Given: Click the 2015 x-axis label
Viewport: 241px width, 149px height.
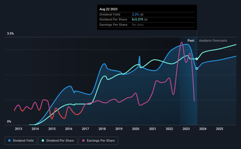Looking at the screenshot, I should tap(52, 129).
